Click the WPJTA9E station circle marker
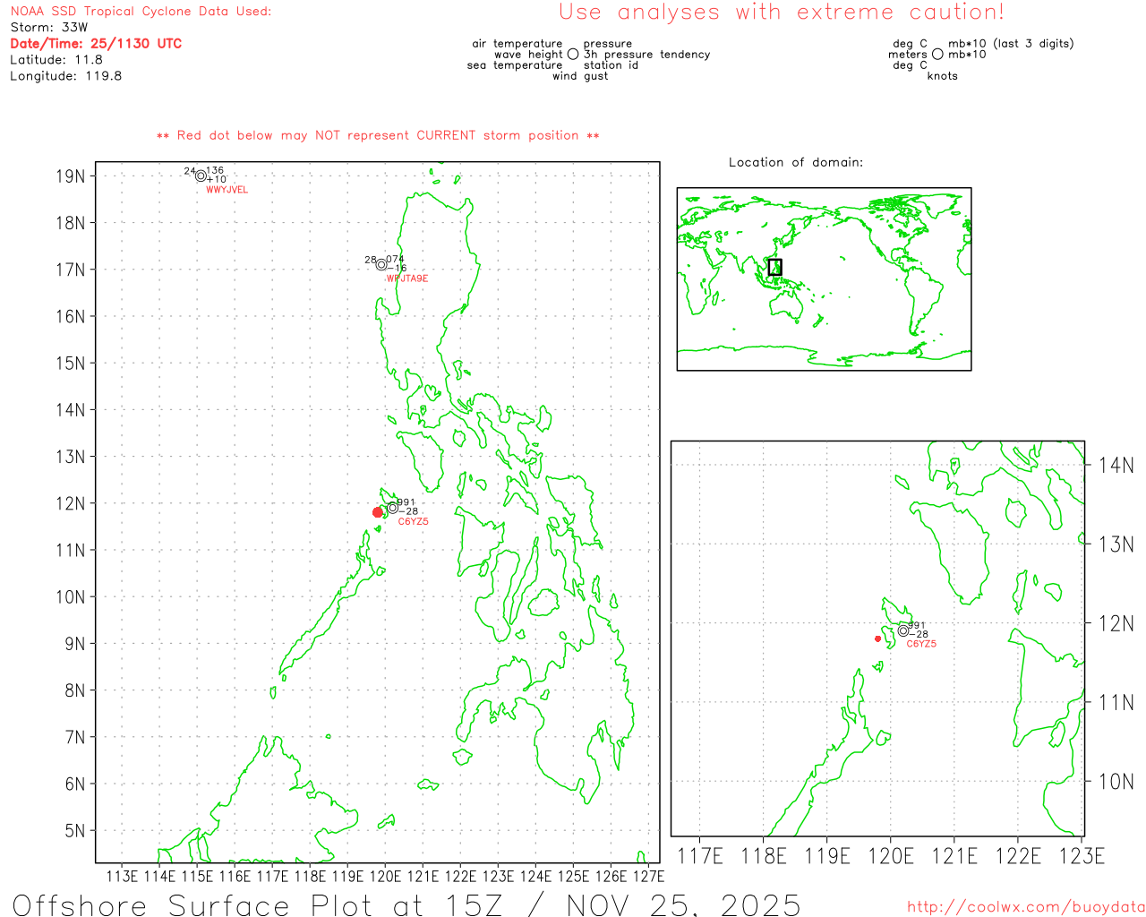The height and width of the screenshot is (917, 1146). click(x=381, y=264)
